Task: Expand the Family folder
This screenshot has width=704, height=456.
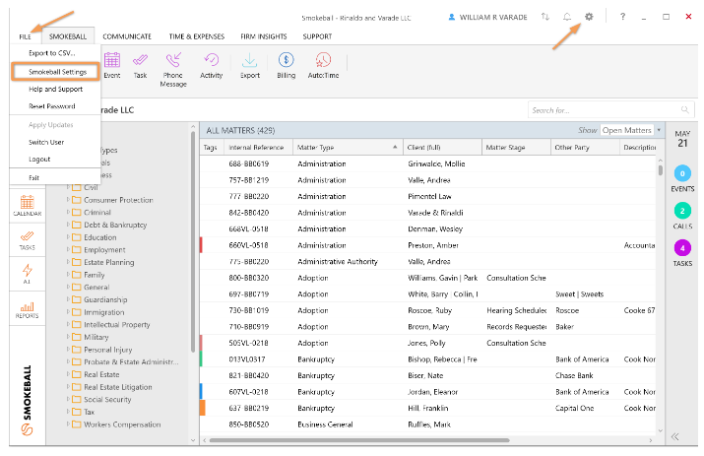Action: click(68, 274)
